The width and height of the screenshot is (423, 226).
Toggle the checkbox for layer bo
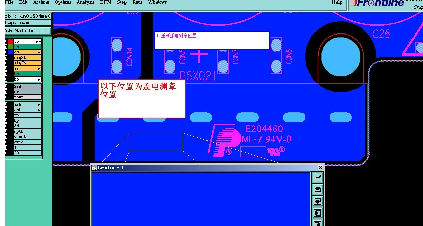(6, 79)
